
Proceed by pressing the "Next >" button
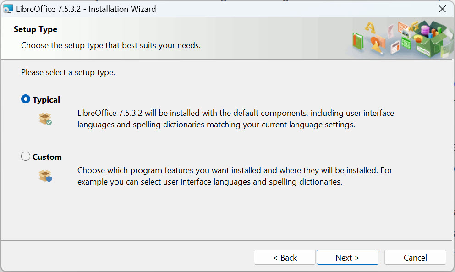[x=347, y=257]
